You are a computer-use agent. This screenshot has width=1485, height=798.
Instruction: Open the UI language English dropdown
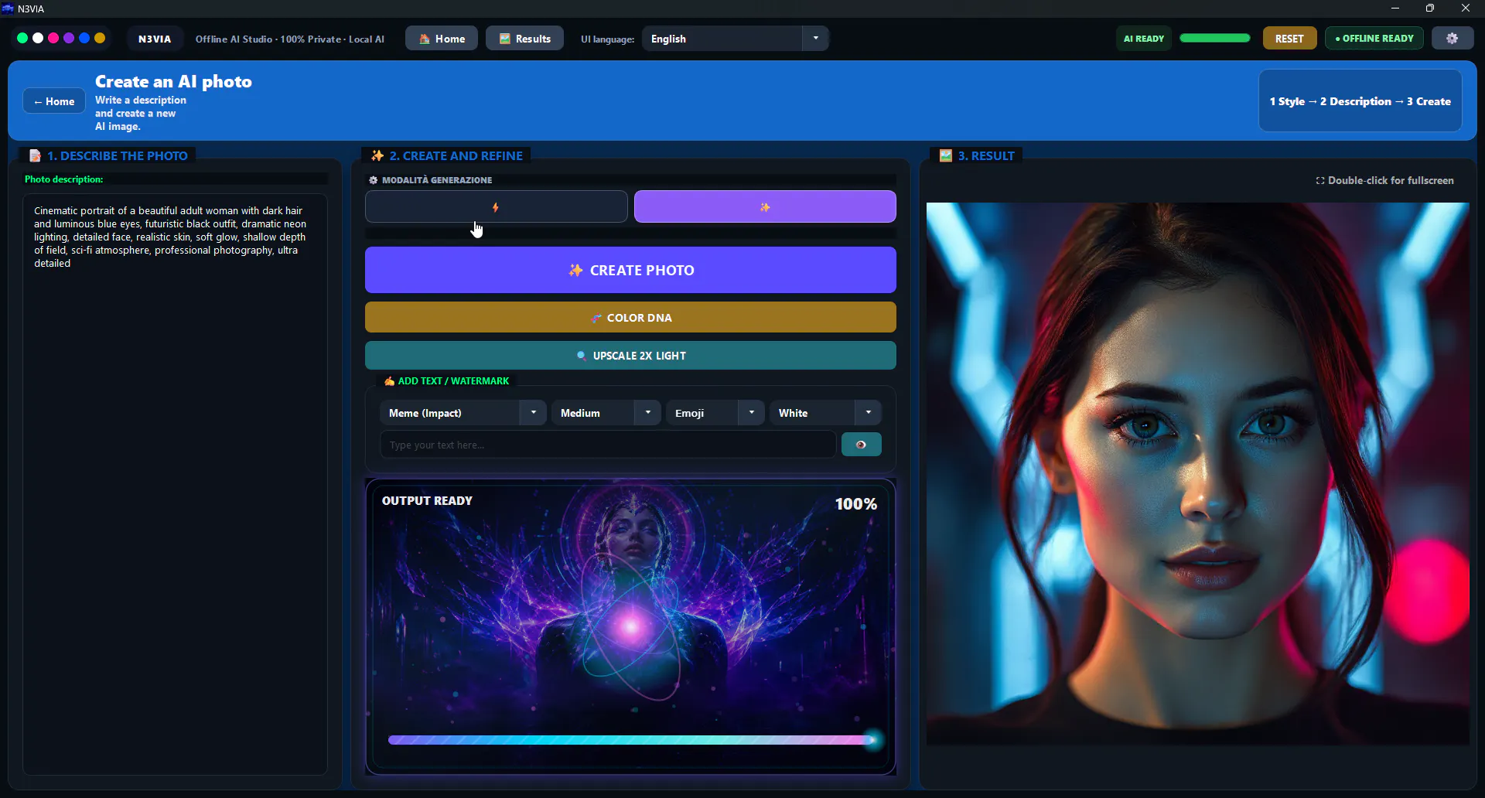pyautogui.click(x=735, y=39)
